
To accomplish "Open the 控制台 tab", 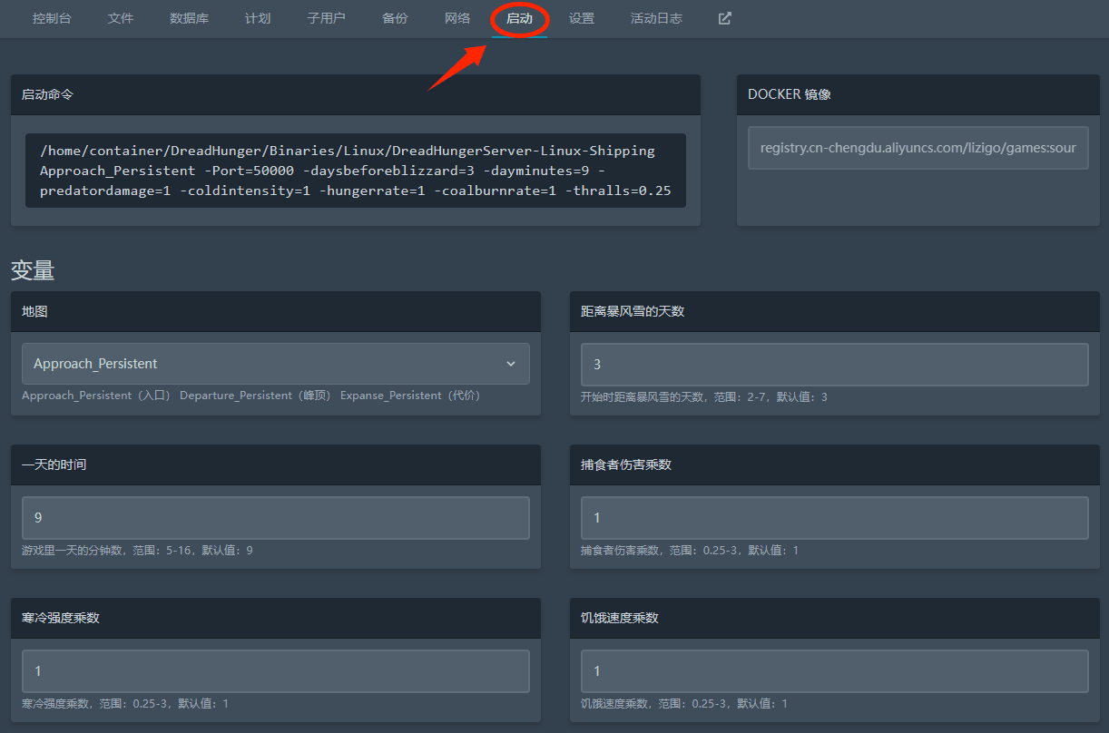I will (x=52, y=18).
